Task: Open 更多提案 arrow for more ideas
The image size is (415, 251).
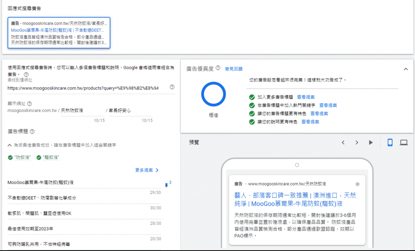Action: 157,170
